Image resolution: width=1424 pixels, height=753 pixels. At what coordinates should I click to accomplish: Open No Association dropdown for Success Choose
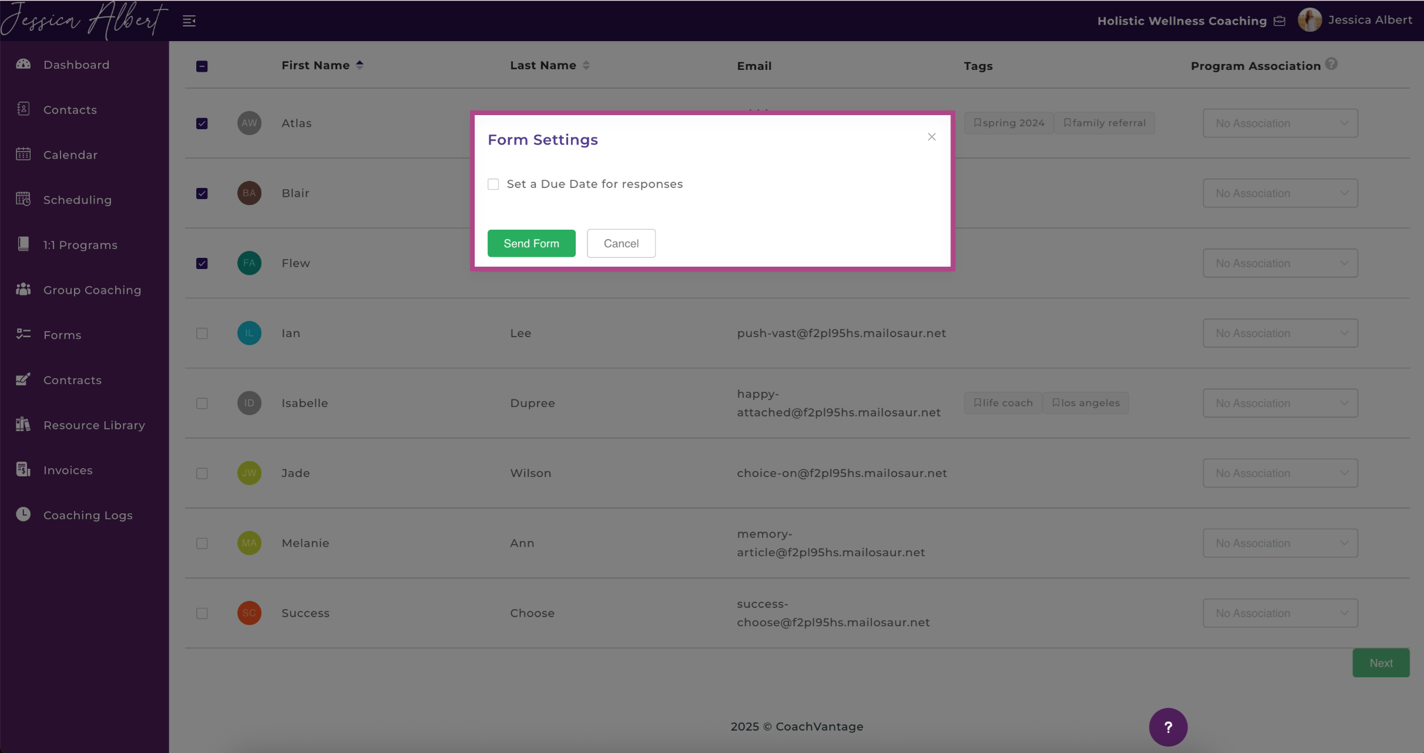[1280, 613]
